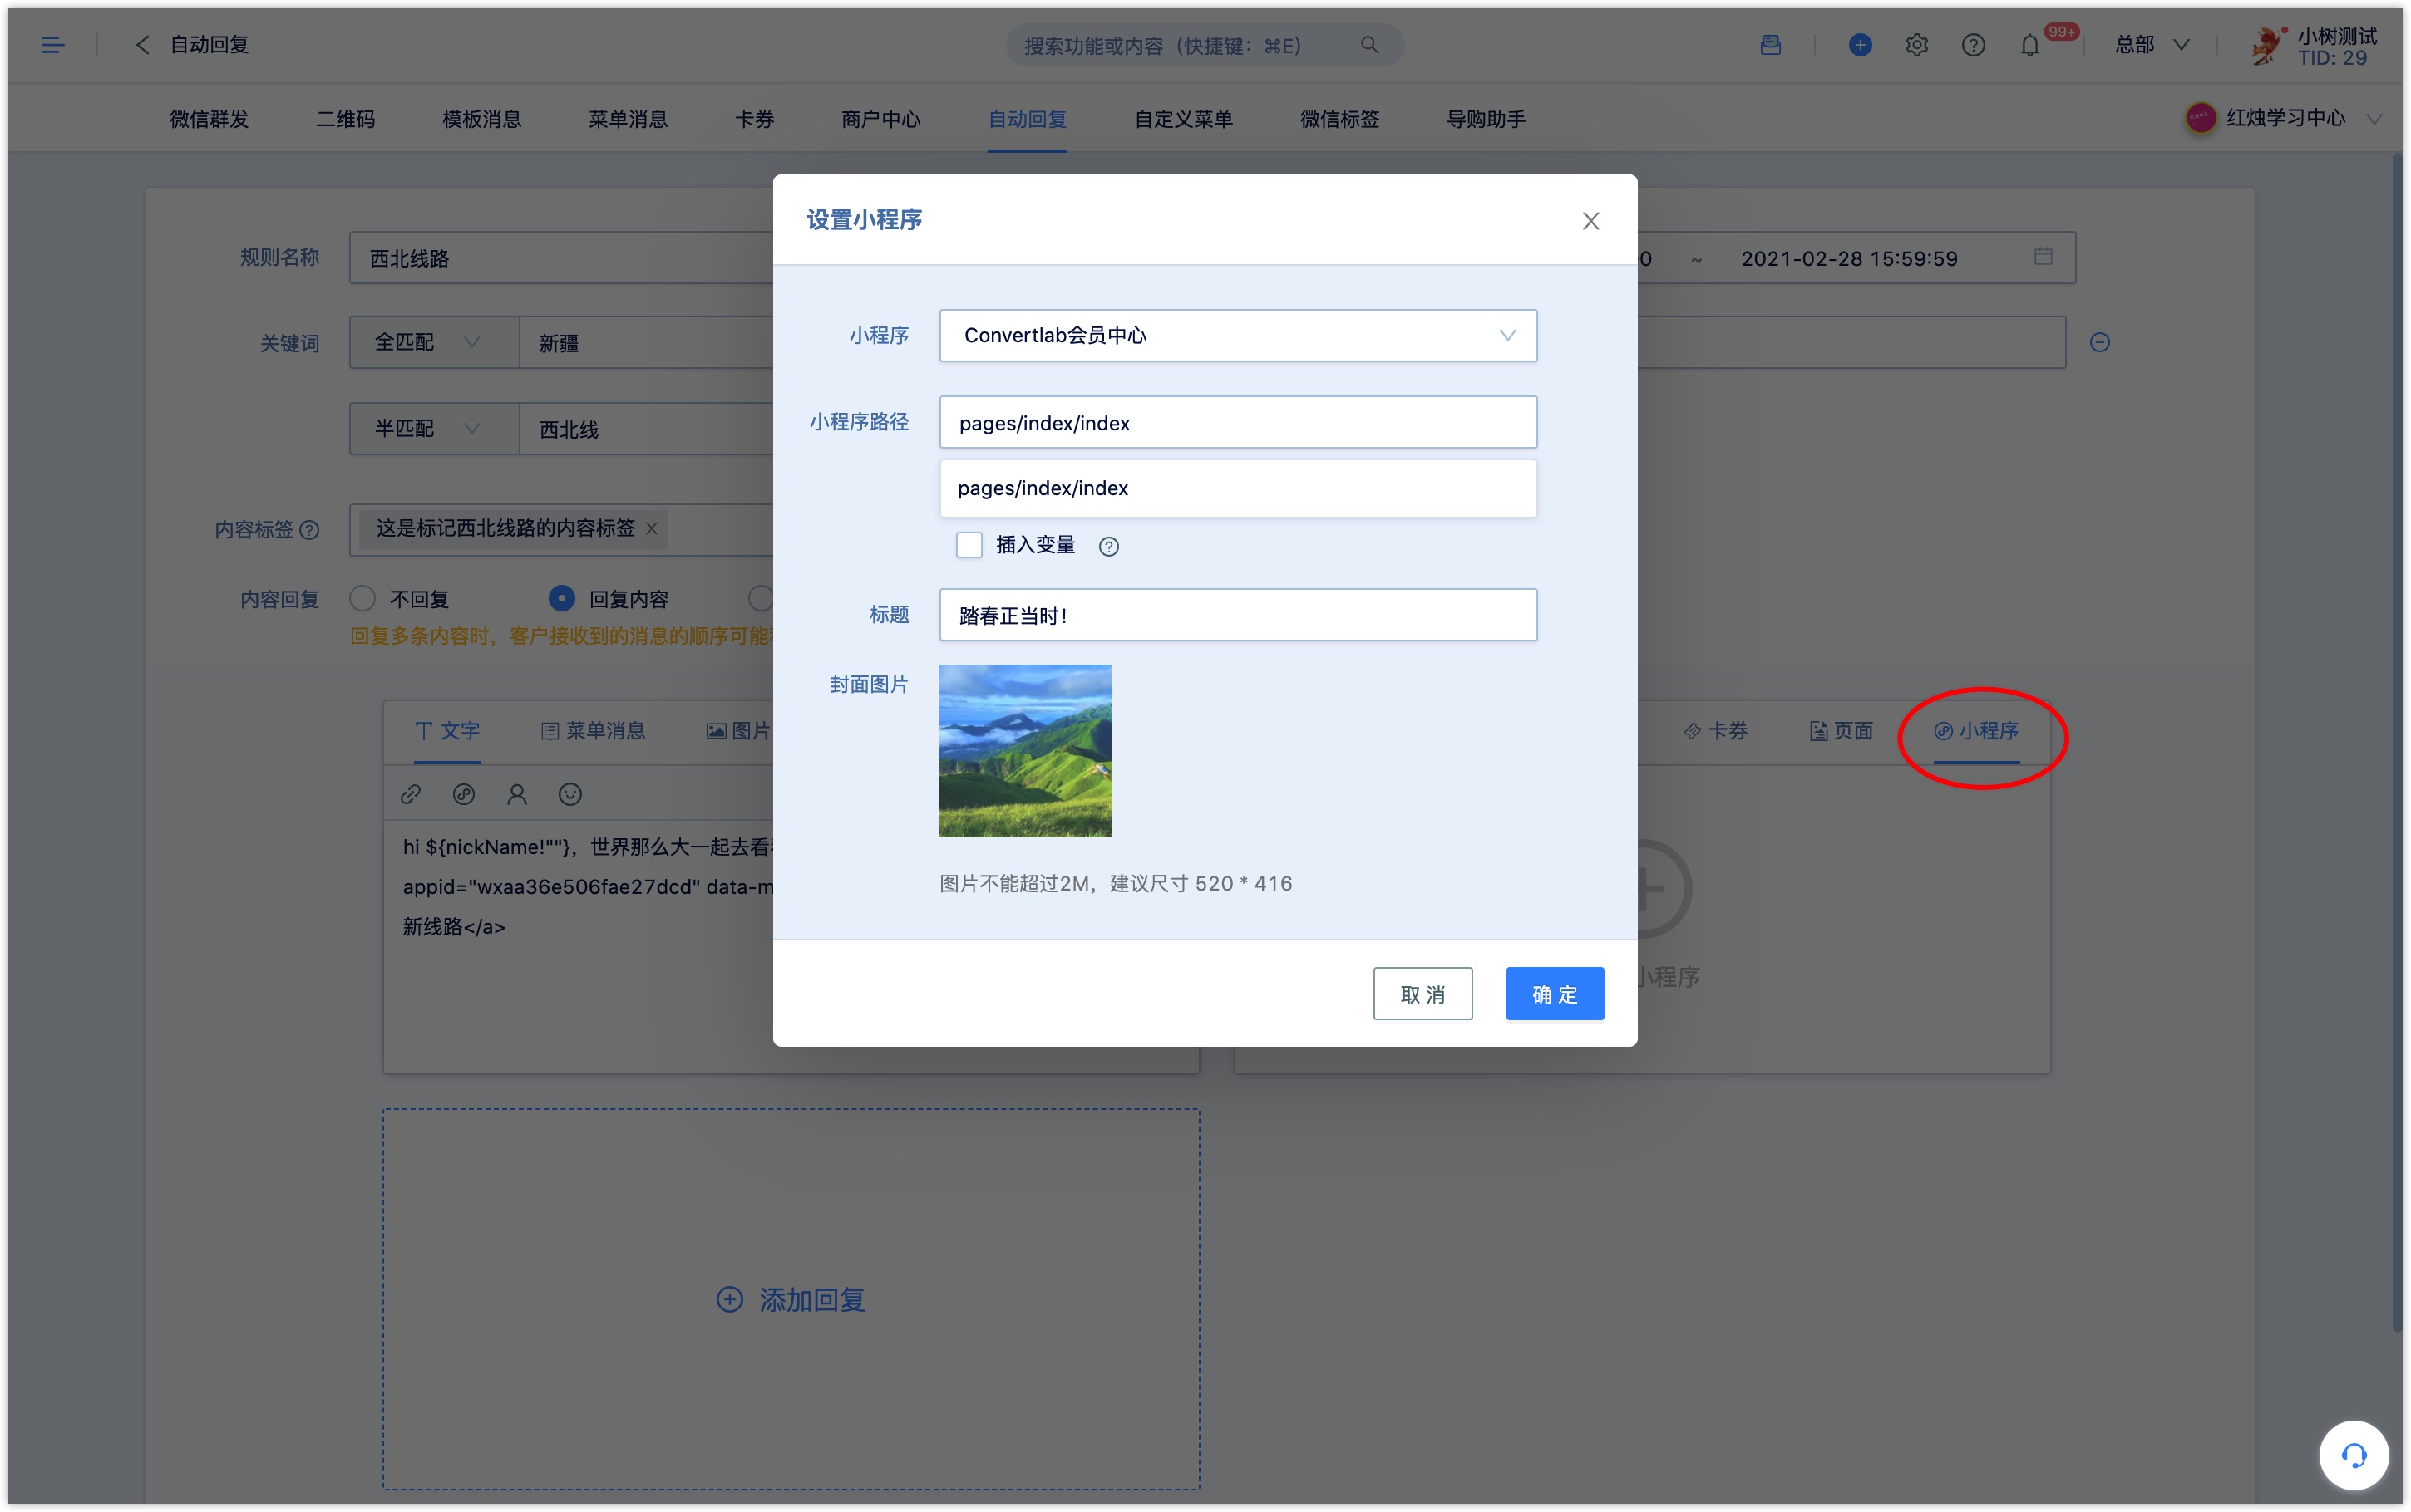Open customer support headset button
Screen dimensions: 2411x1512
[2352, 1455]
